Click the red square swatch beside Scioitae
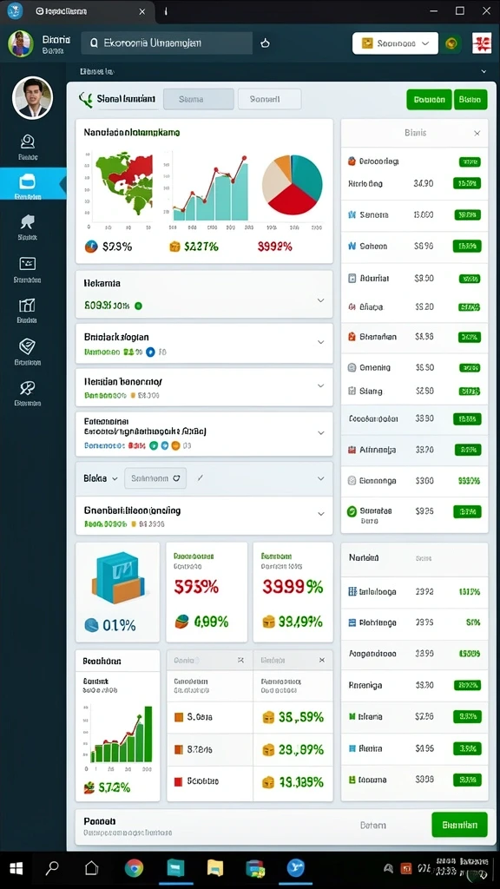This screenshot has width=500, height=889. (x=177, y=781)
